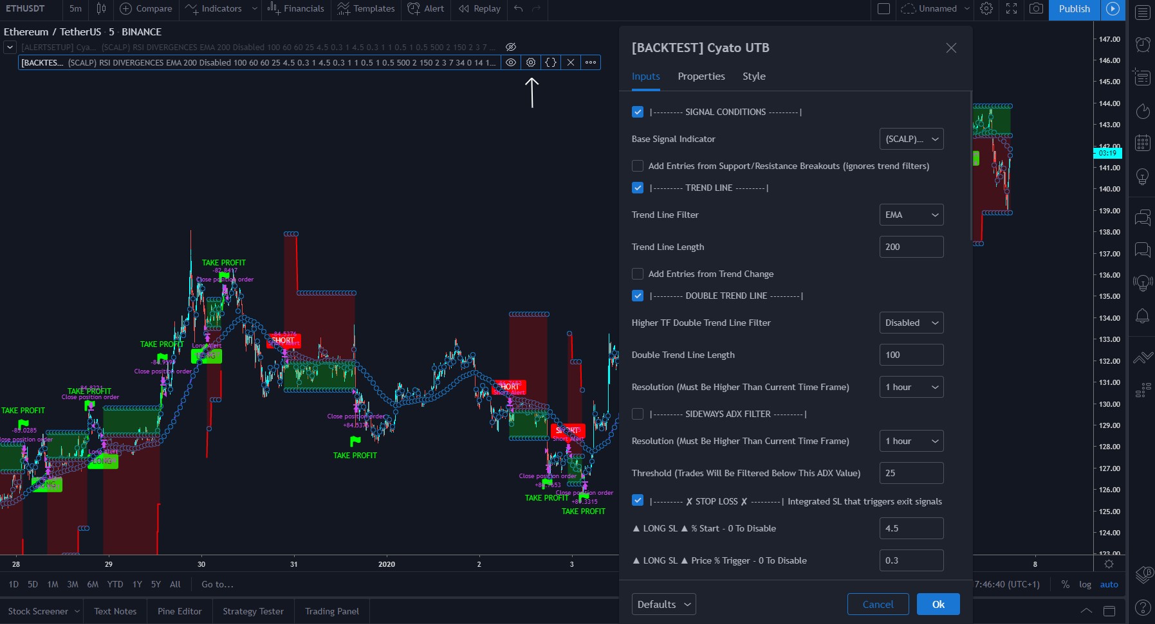
Task: Click the redo arrow
Action: point(536,8)
